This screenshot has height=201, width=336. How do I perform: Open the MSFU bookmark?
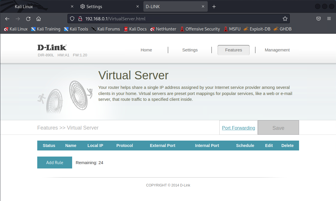pos(232,29)
